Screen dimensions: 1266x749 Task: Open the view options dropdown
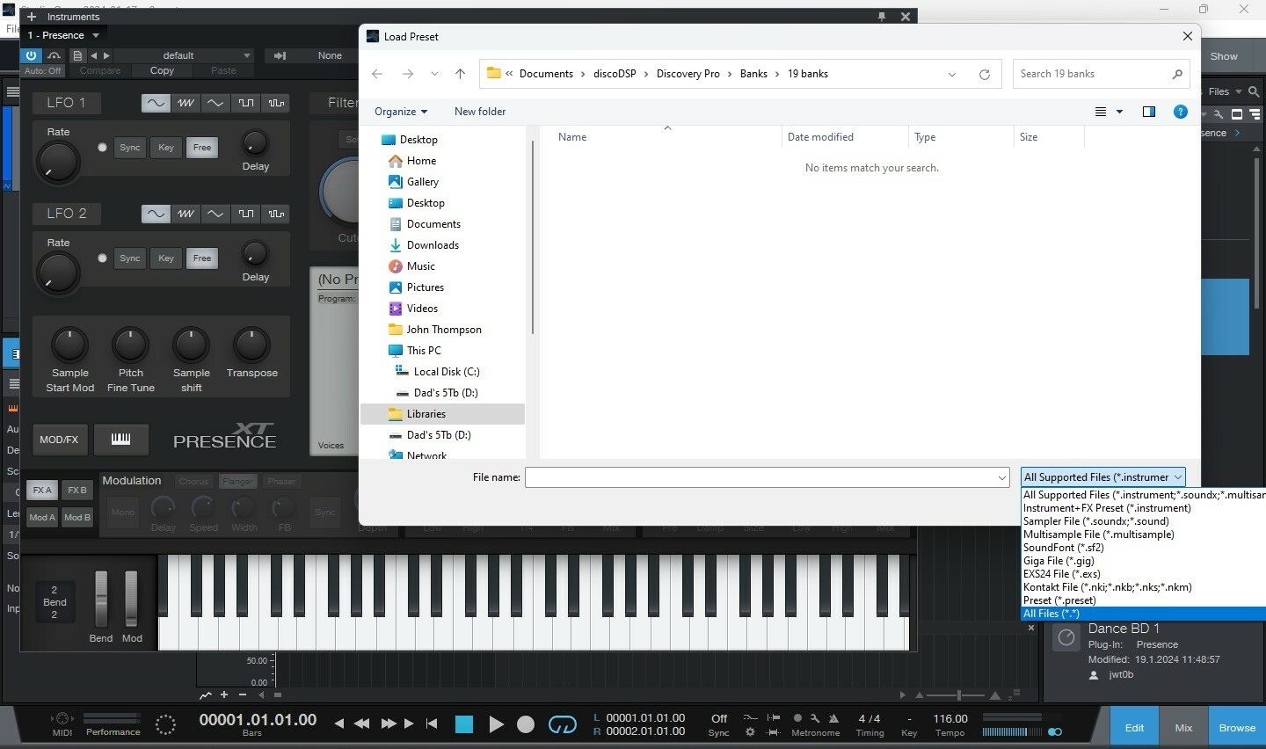click(x=1119, y=112)
